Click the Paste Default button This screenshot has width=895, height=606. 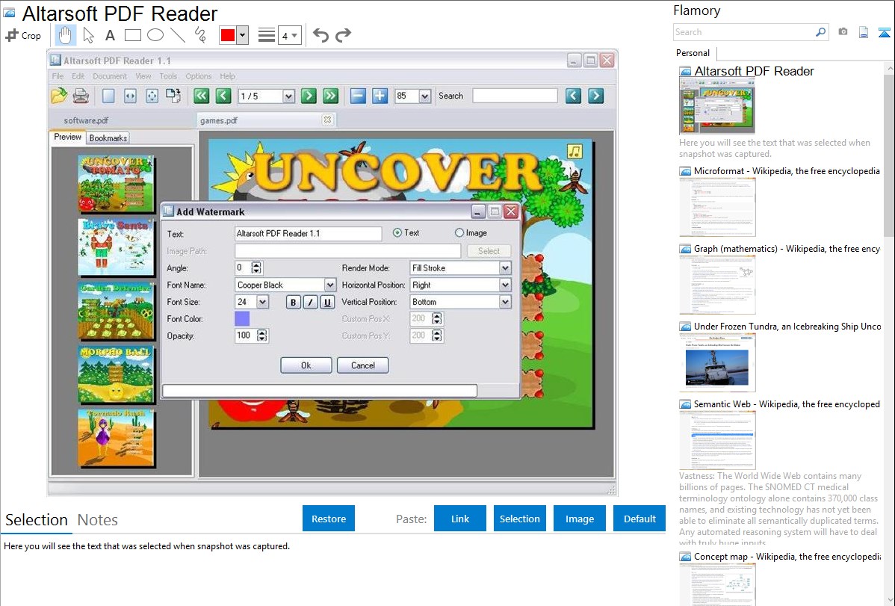point(639,519)
